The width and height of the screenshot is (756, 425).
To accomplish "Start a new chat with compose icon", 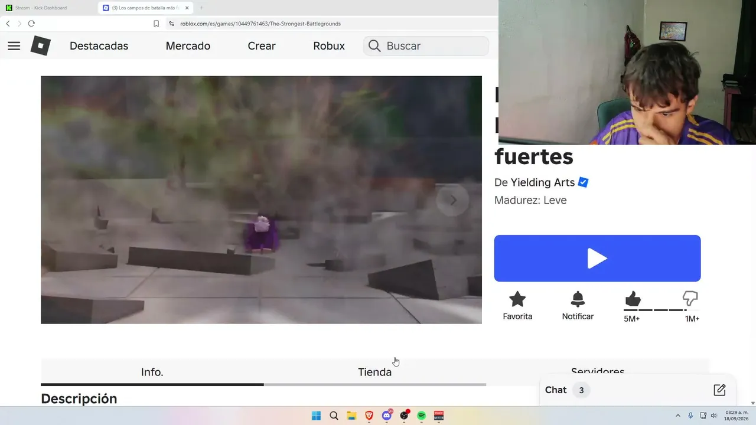I will point(719,390).
